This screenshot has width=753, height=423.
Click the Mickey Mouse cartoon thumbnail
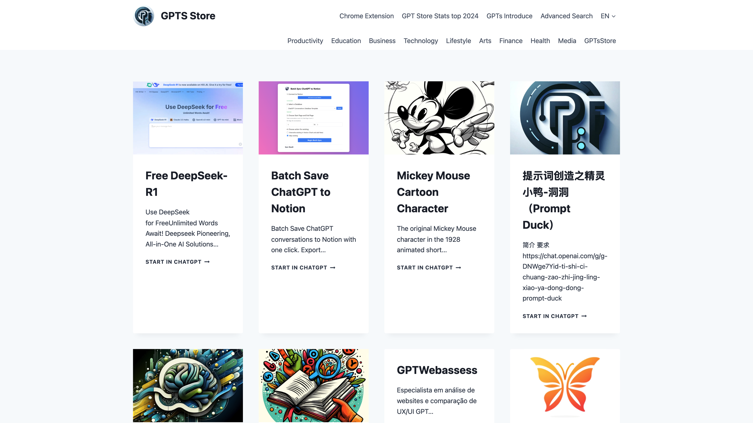[439, 117]
